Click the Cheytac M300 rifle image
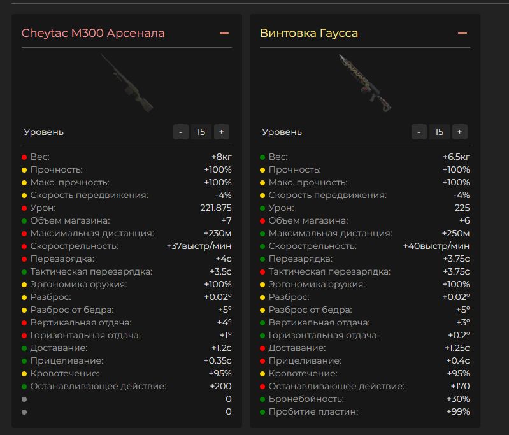The image size is (509, 435). [x=127, y=83]
